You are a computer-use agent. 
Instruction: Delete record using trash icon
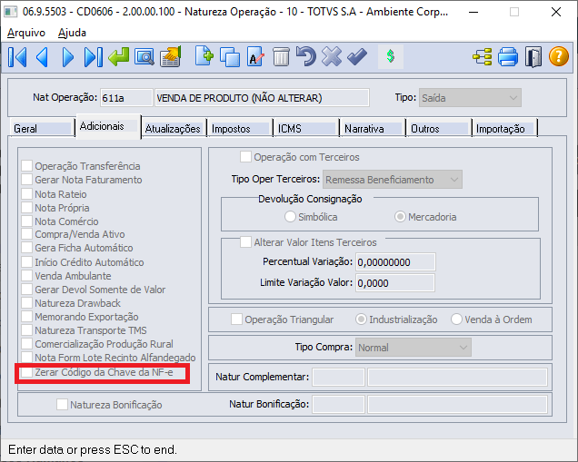[x=281, y=56]
